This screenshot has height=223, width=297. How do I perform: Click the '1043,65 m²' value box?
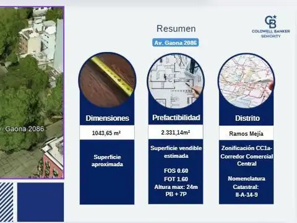tap(107, 133)
